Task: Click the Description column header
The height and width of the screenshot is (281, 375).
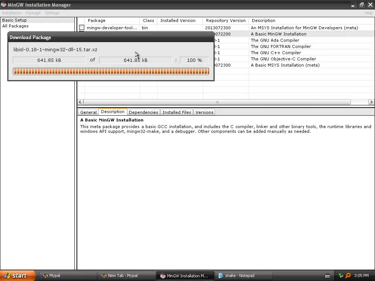Action: tap(312, 20)
